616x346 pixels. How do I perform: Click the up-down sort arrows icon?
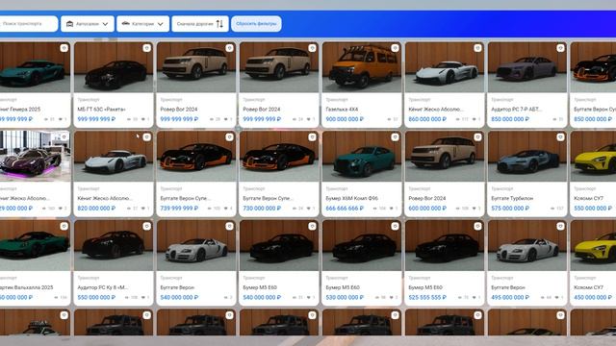pyautogui.click(x=219, y=23)
